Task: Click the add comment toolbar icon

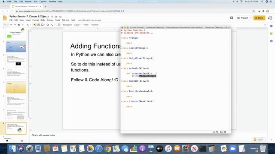Action: [59, 25]
